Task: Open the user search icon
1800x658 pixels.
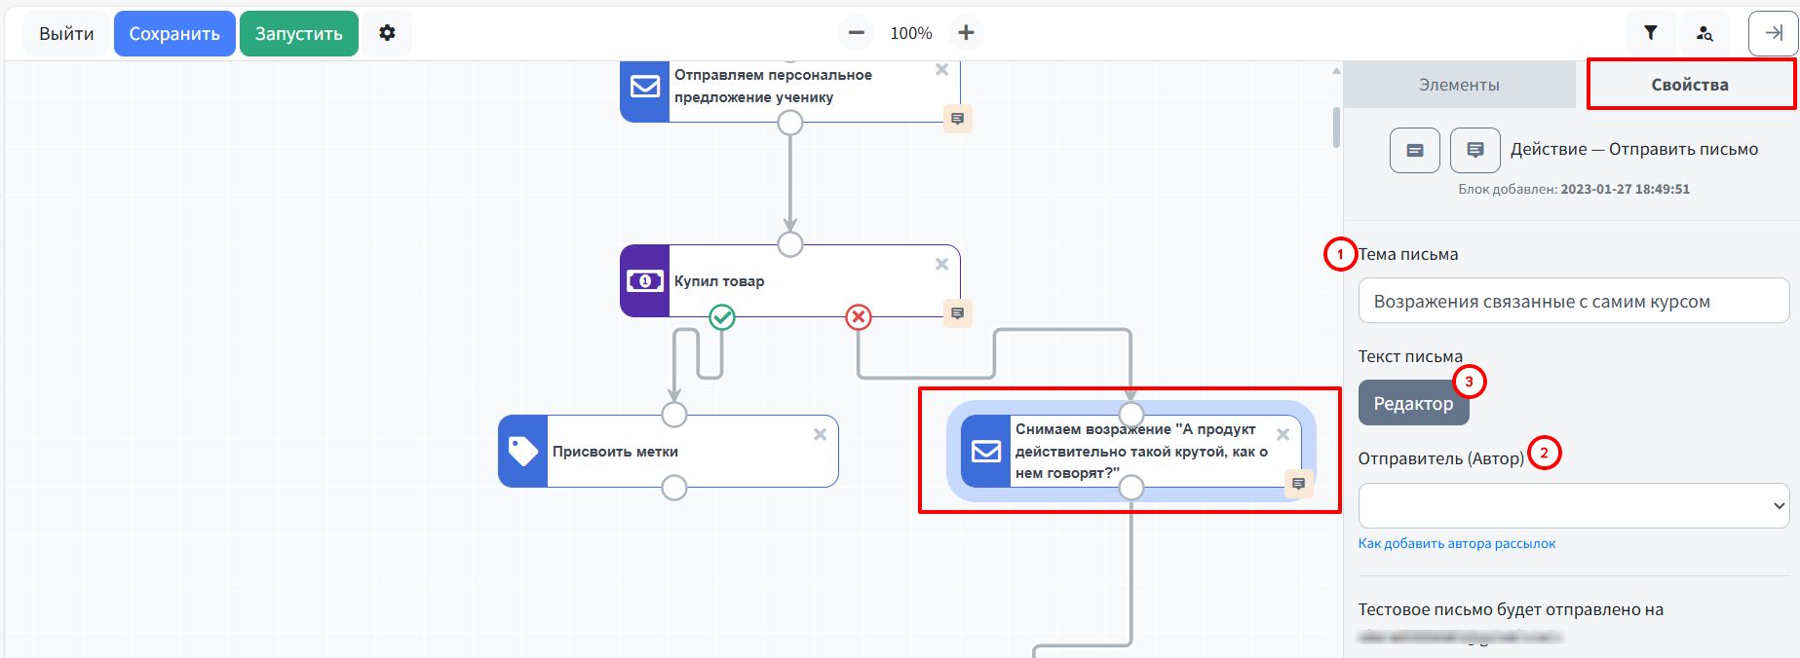Action: pyautogui.click(x=1704, y=33)
